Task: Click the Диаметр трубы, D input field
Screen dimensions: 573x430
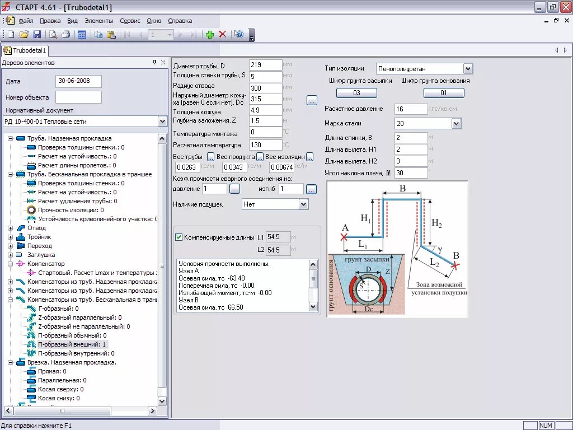Action: (266, 65)
